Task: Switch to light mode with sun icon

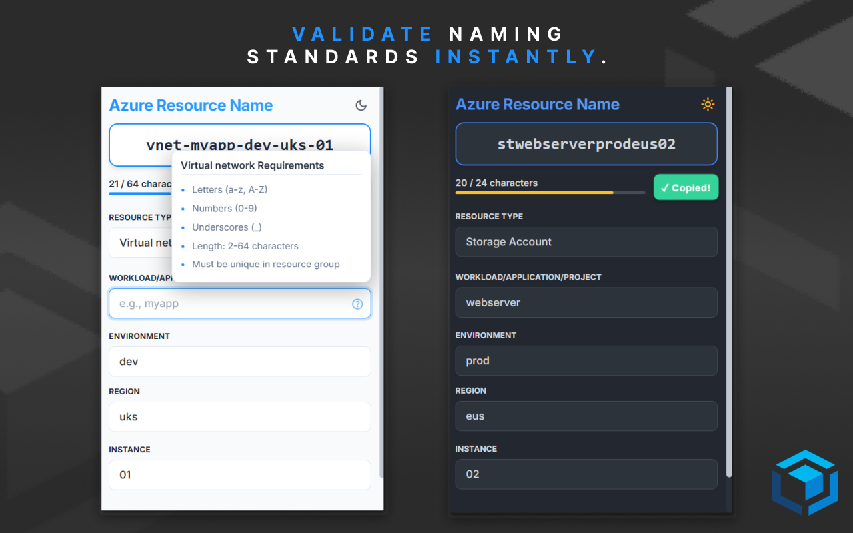Action: pos(708,104)
